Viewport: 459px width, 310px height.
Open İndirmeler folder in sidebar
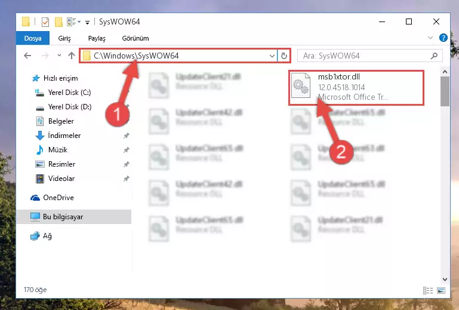58,136
